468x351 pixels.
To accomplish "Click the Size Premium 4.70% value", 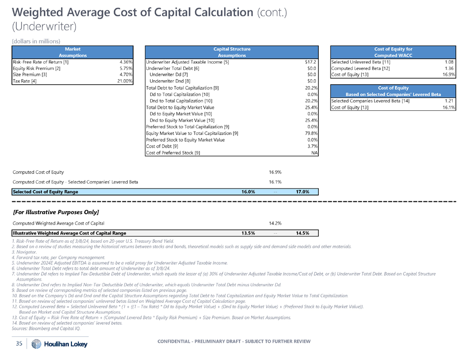I will pyautogui.click(x=125, y=75).
